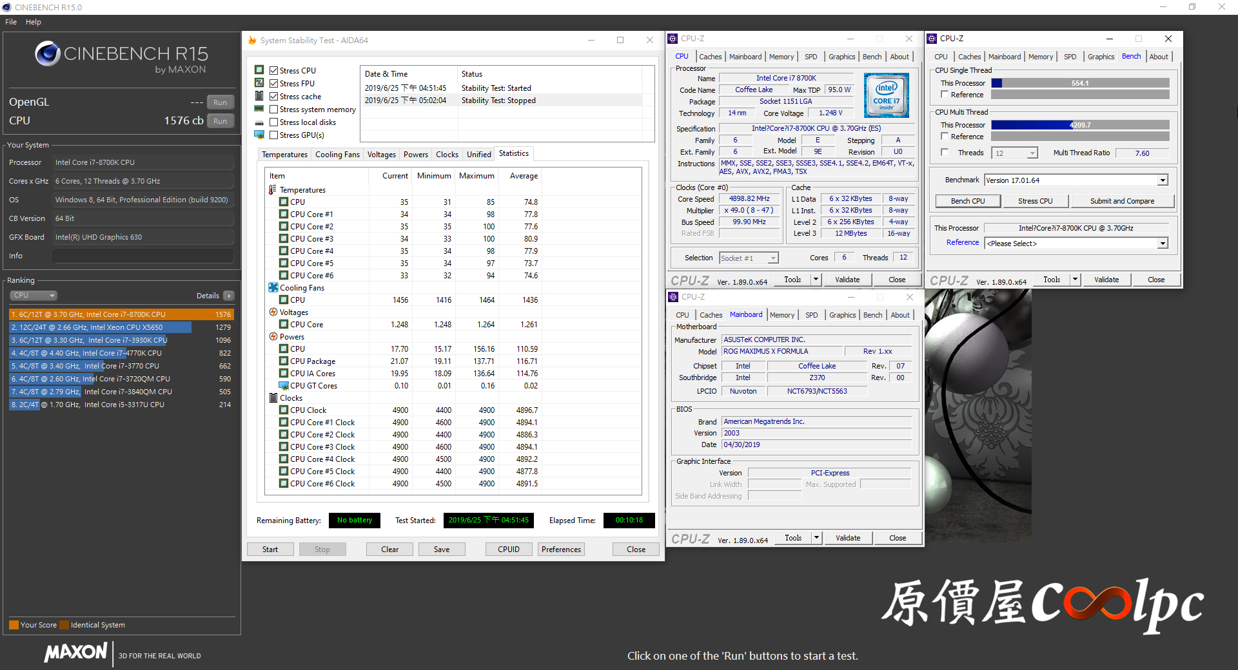The image size is (1238, 670).
Task: Click the CPU Core #1 temperature row icon
Action: [x=284, y=214]
